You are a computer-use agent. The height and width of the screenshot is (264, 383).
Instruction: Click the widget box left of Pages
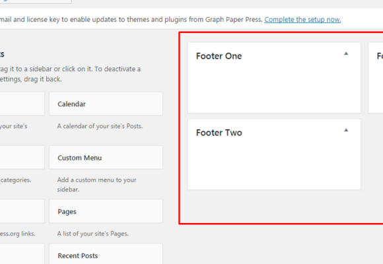pyautogui.click(x=22, y=211)
